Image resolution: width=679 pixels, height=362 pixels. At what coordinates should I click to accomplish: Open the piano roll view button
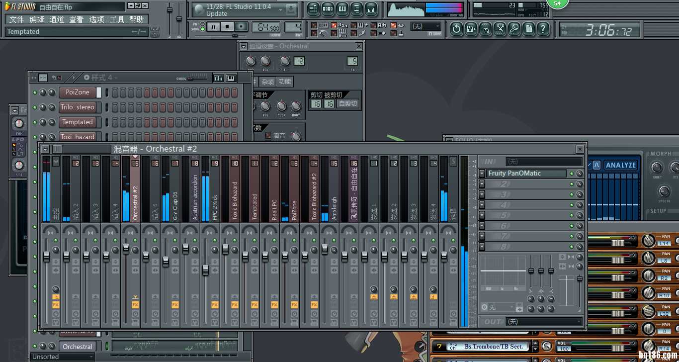(x=342, y=9)
